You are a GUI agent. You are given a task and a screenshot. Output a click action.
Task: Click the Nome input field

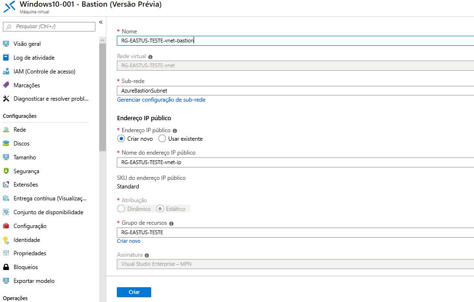pyautogui.click(x=295, y=41)
